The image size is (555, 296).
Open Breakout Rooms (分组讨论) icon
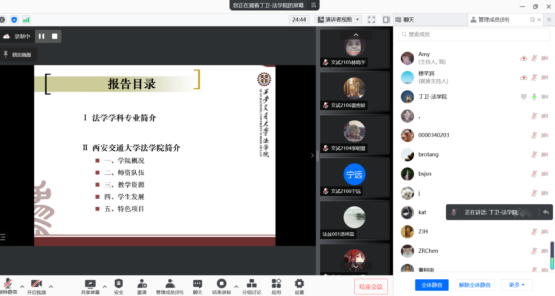(252, 284)
